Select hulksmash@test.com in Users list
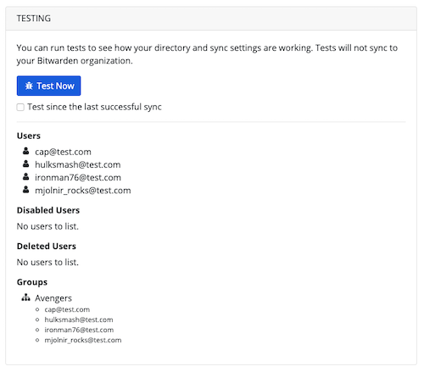The image size is (424, 372). 78,164
